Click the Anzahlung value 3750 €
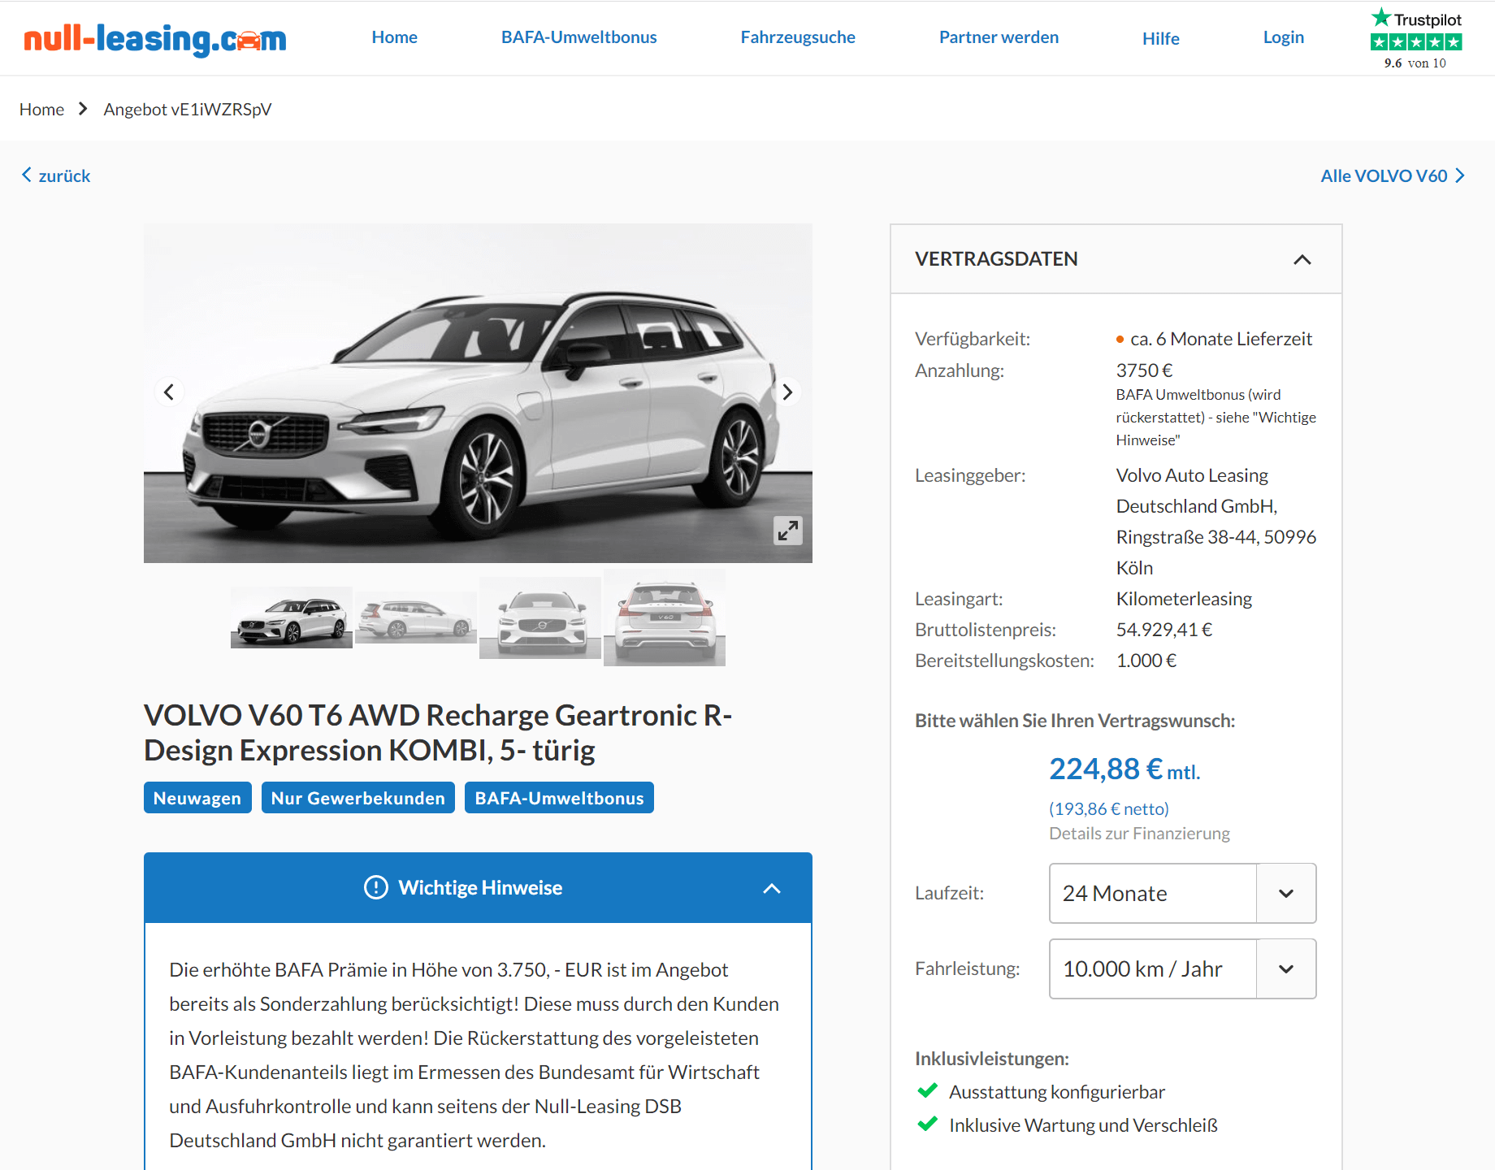 click(1144, 370)
